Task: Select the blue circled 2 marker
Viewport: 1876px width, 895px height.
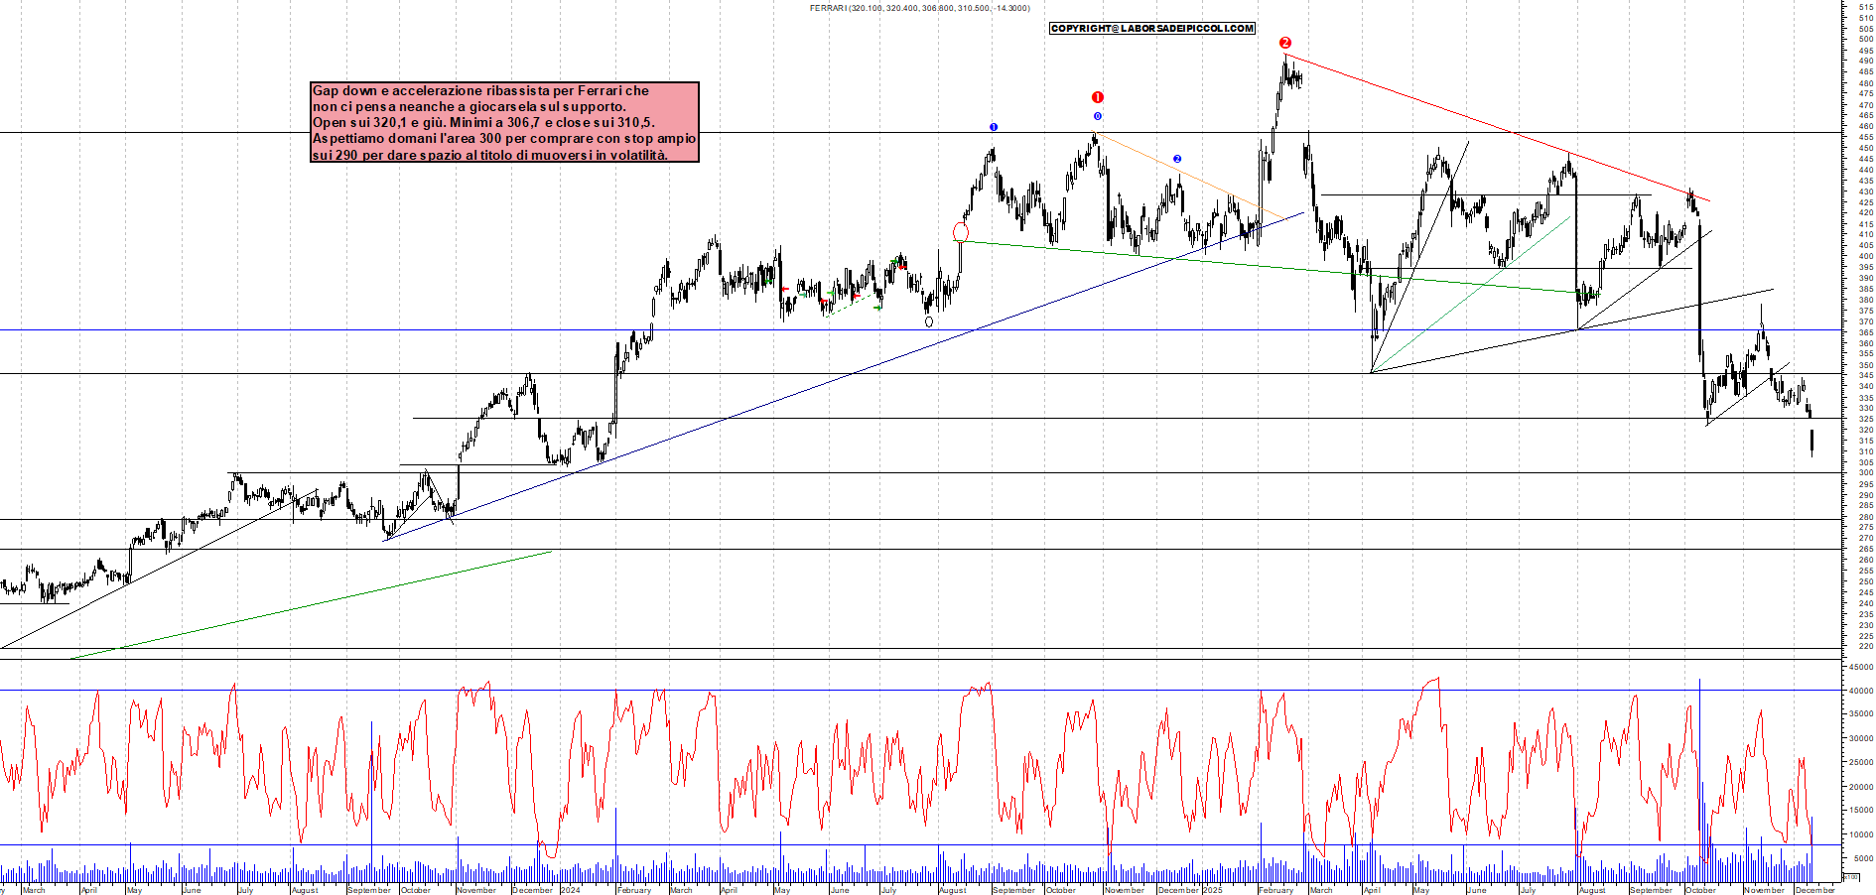Action: tap(1177, 159)
